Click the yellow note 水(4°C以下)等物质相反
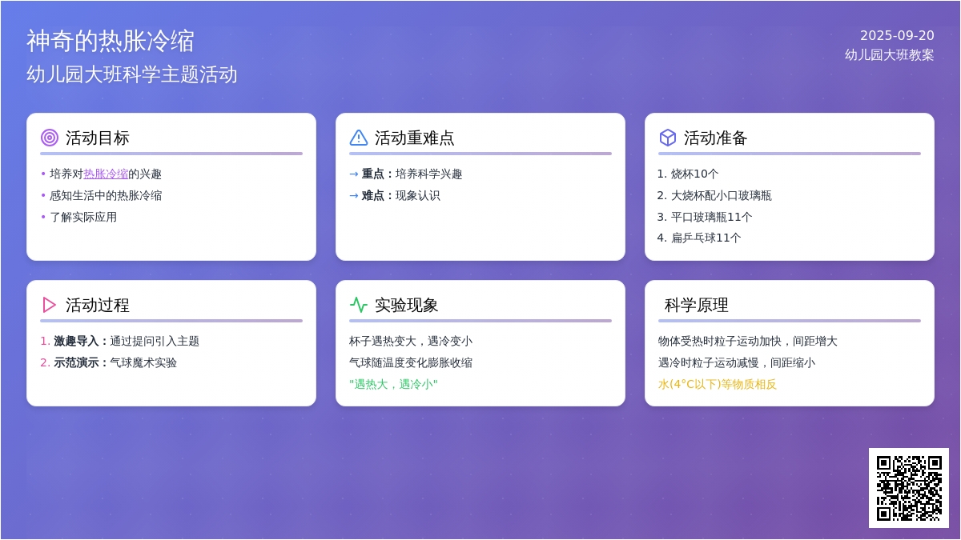The height and width of the screenshot is (540, 961). coord(718,384)
